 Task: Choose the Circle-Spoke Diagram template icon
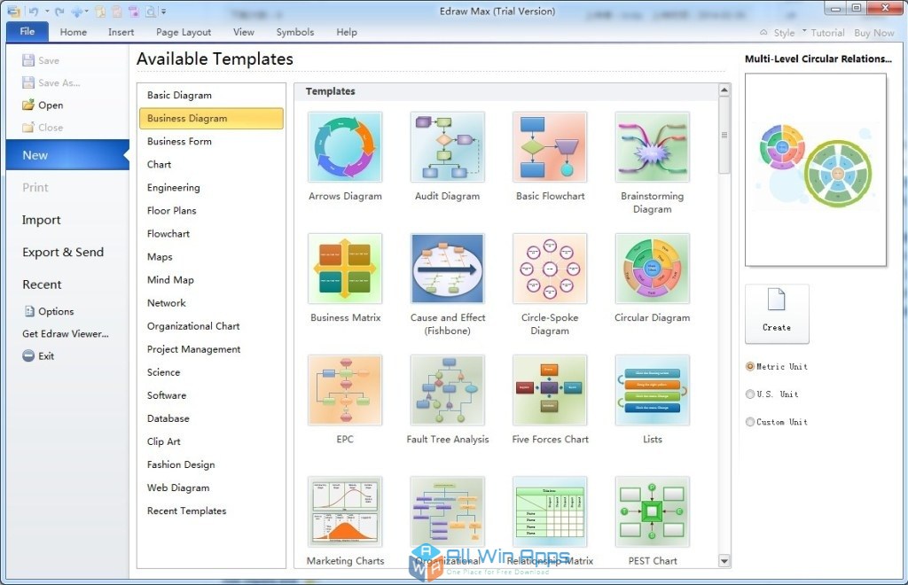550,269
